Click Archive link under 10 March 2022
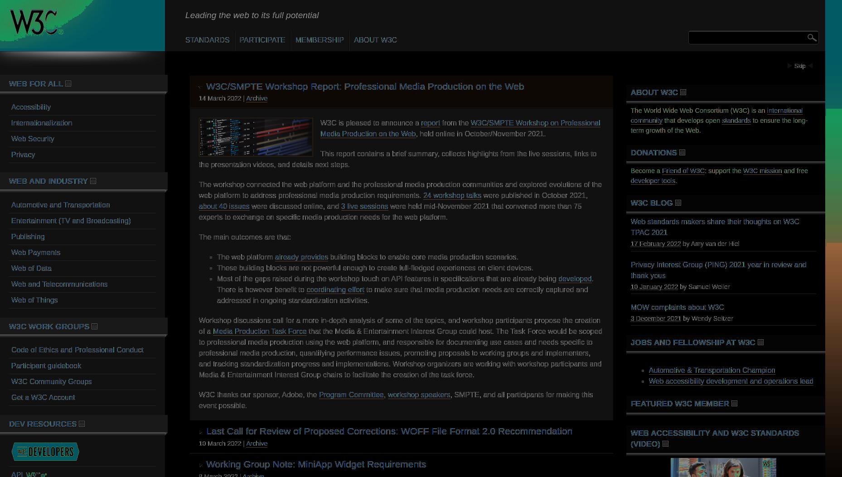Viewport: 842px width, 477px height. click(x=256, y=443)
